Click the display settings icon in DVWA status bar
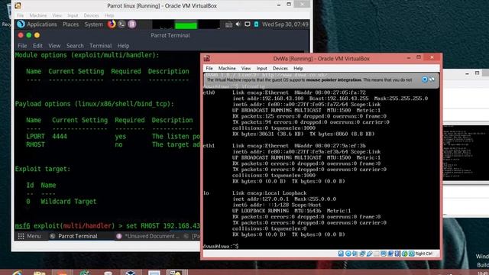The height and width of the screenshot is (275, 489). click(384, 254)
